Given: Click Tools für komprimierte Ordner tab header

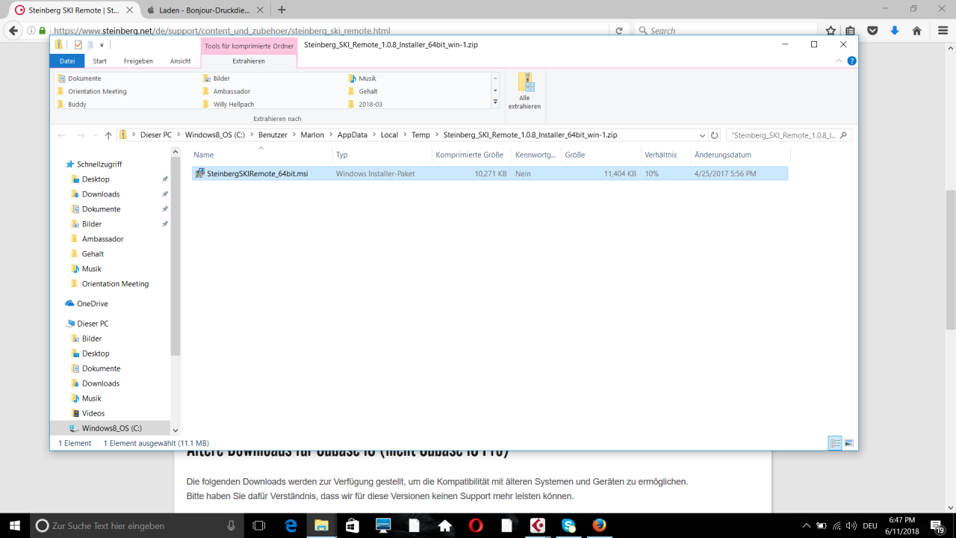Looking at the screenshot, I should click(x=249, y=46).
